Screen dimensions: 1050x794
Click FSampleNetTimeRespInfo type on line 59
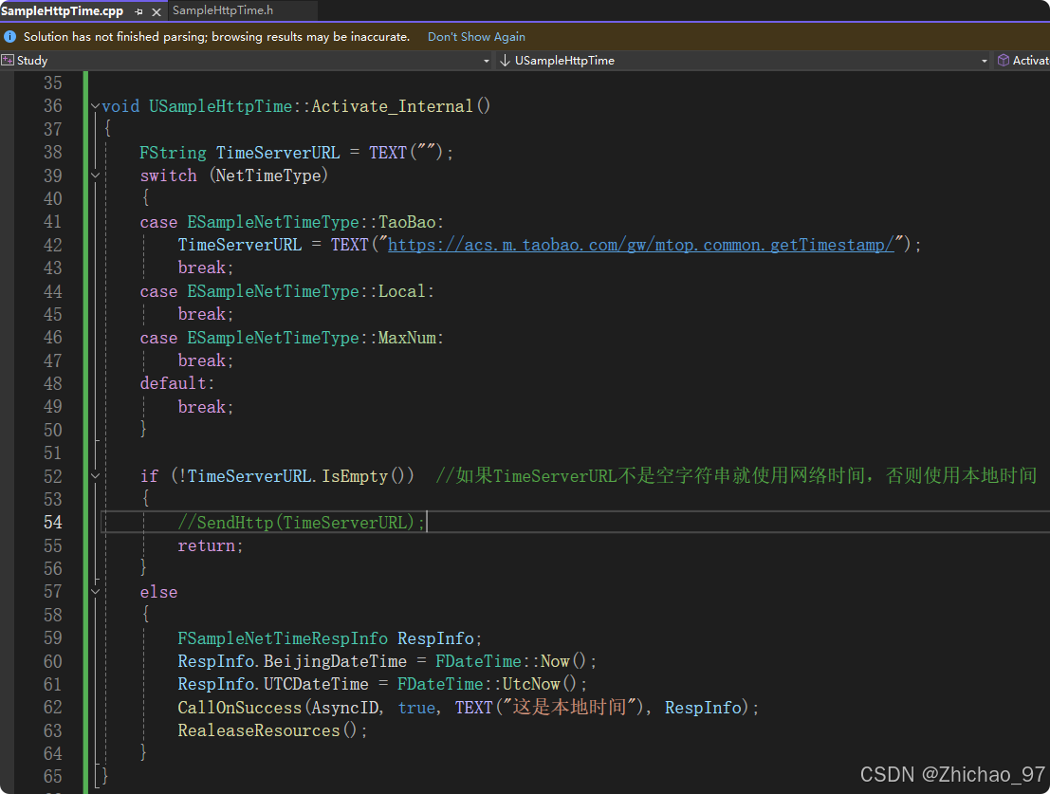click(x=283, y=638)
